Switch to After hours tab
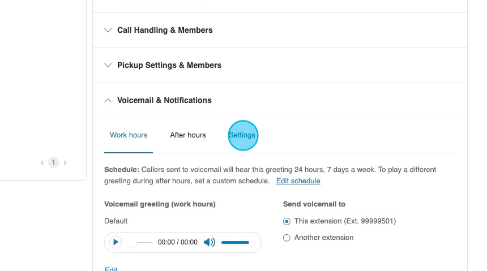 tap(188, 135)
